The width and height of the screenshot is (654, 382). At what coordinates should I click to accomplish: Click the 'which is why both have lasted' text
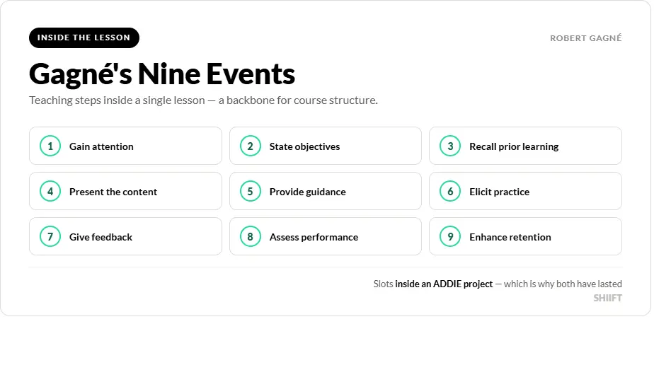[x=563, y=284]
